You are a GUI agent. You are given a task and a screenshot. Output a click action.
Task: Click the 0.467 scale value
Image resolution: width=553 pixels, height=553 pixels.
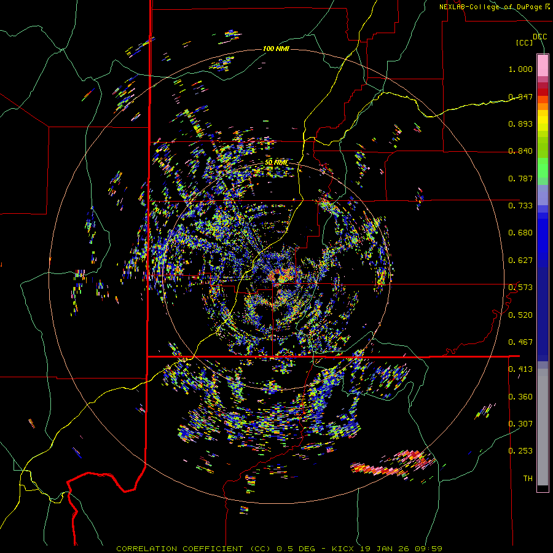click(x=520, y=342)
